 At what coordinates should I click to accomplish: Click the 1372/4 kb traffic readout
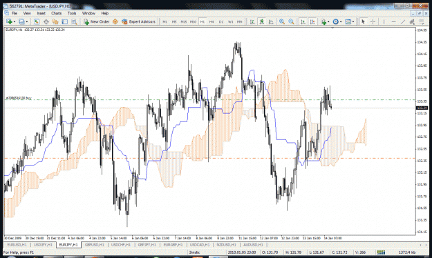click(407, 252)
